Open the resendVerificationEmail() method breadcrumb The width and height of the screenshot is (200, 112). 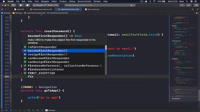point(57,13)
